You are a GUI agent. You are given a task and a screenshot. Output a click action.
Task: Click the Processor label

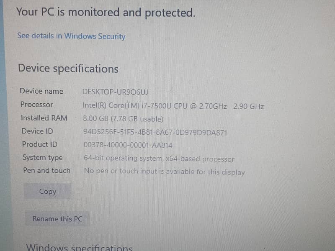[x=37, y=105]
